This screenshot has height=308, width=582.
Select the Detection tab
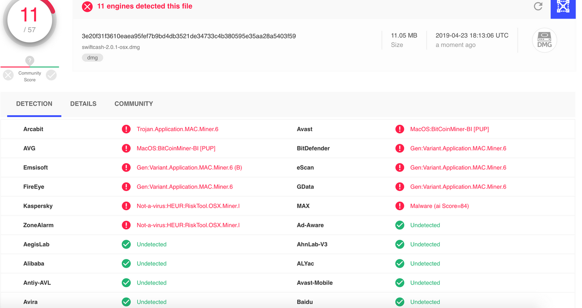34,104
